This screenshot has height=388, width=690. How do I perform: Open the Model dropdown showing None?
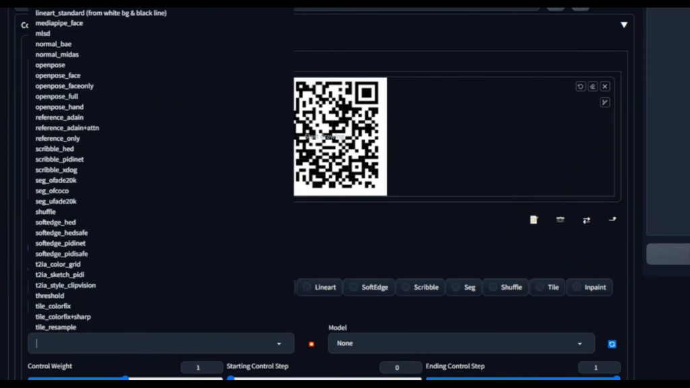[x=461, y=343]
